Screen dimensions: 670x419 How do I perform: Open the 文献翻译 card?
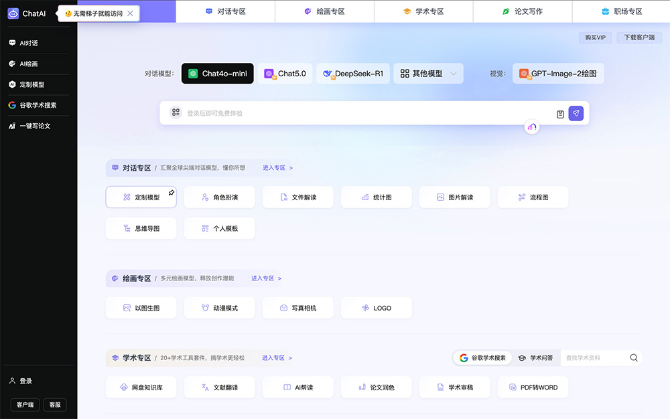(220, 388)
